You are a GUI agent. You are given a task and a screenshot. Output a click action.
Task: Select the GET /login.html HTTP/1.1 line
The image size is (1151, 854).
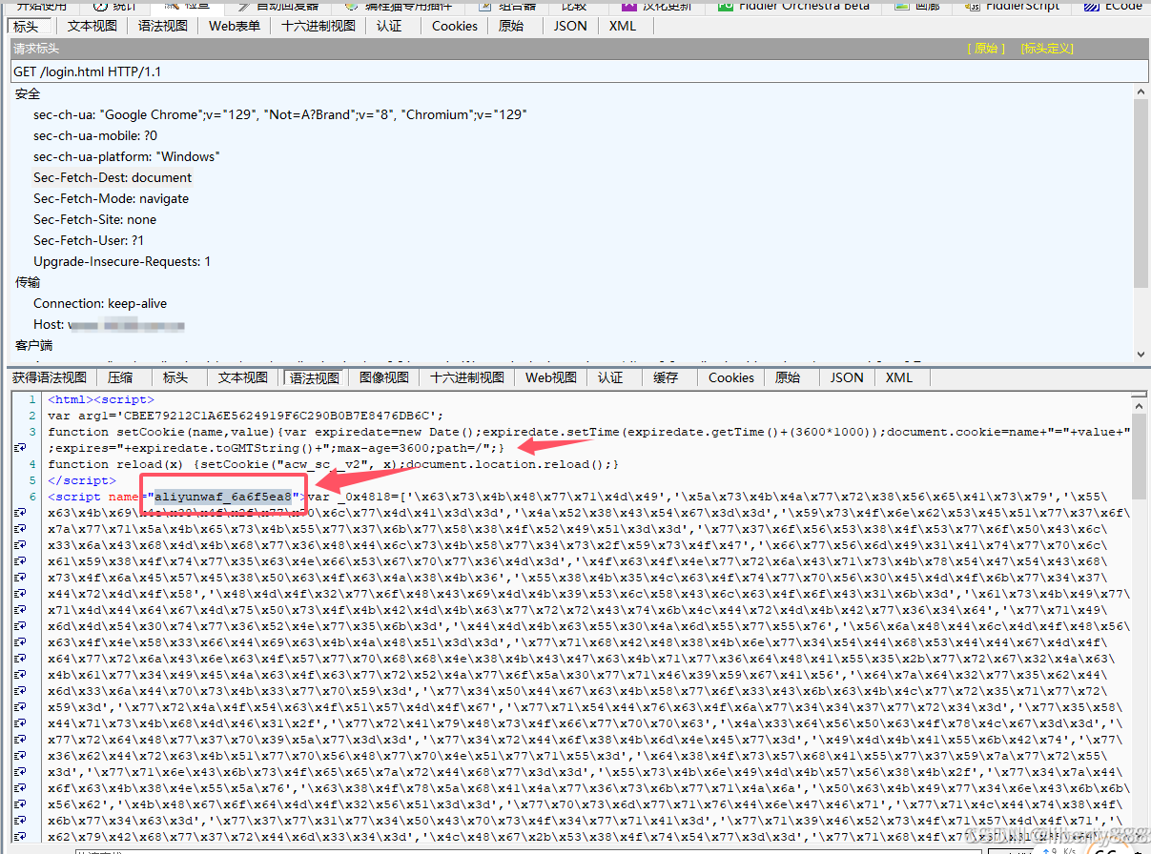point(578,71)
